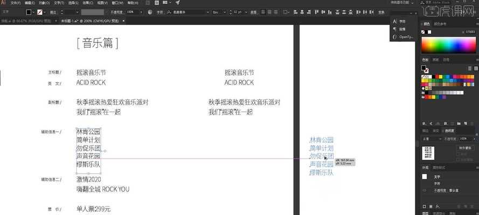Viewport: 479px width, 215px height.
Task: Click the transparency panel text thumbnail
Action: click(x=428, y=153)
